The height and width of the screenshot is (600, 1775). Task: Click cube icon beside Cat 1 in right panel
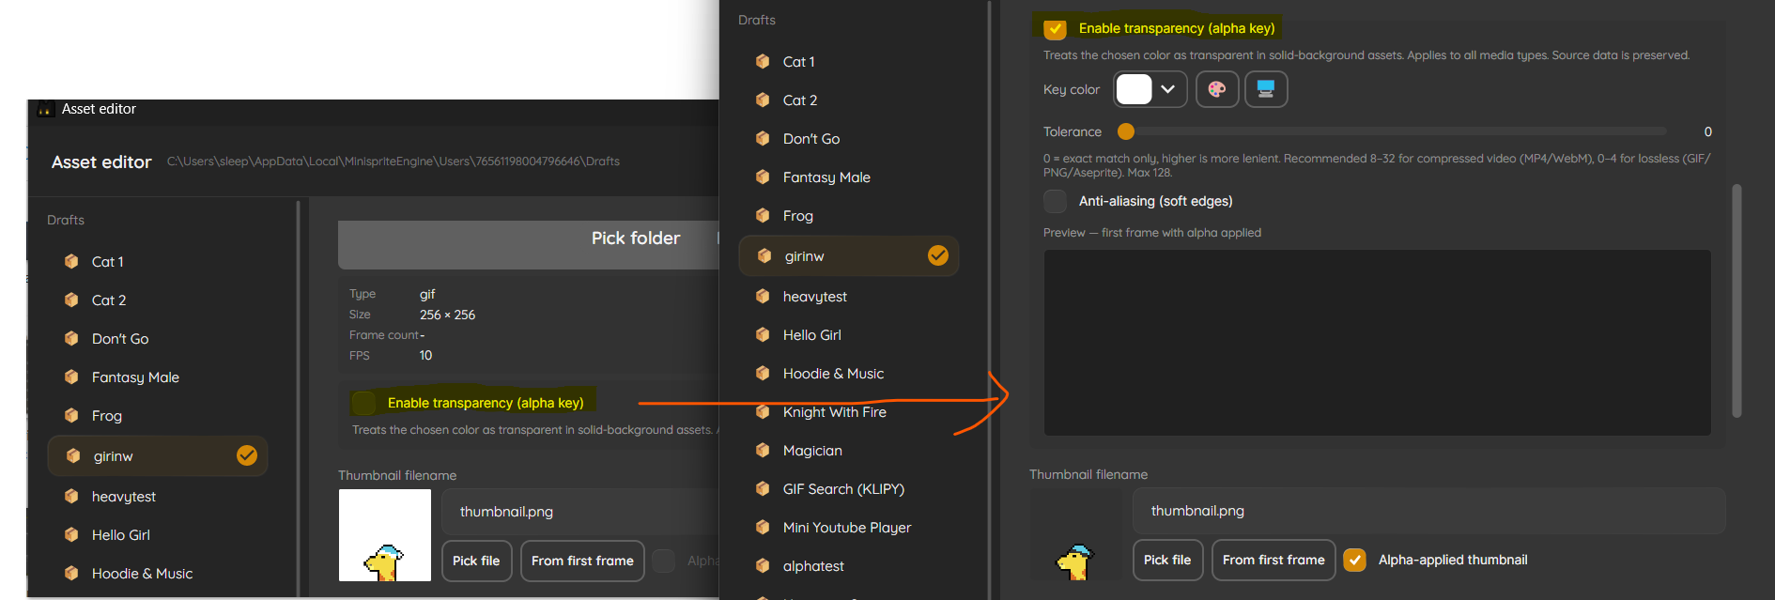[x=763, y=61]
